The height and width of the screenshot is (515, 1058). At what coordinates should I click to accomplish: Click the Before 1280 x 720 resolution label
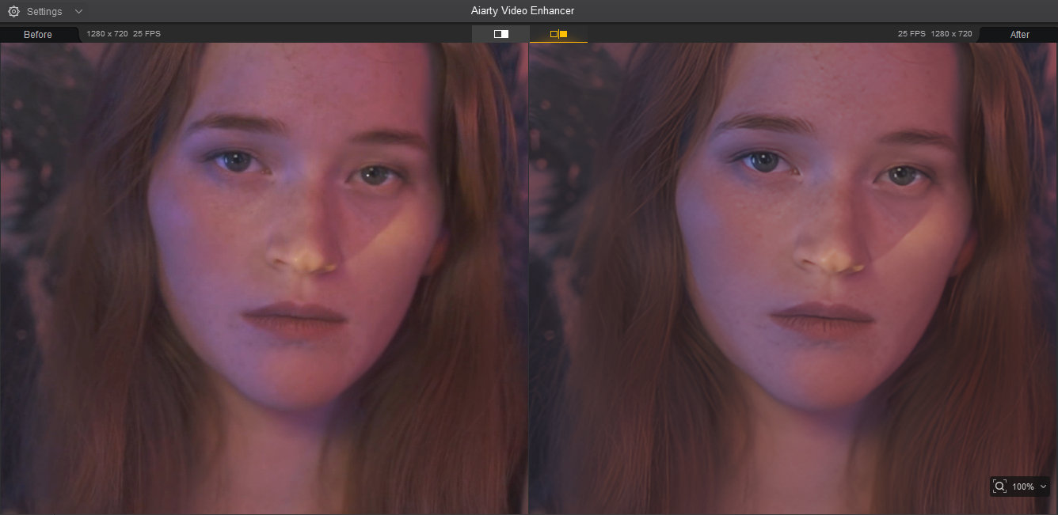pos(107,34)
